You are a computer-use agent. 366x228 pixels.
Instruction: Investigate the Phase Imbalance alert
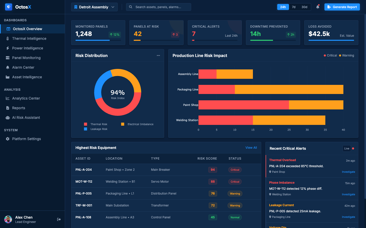(348, 194)
